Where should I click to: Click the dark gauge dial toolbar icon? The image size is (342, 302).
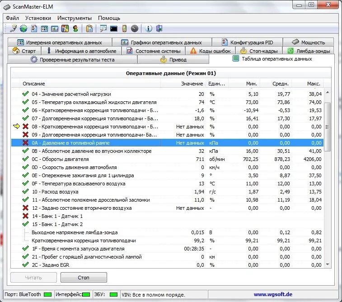pos(135,28)
